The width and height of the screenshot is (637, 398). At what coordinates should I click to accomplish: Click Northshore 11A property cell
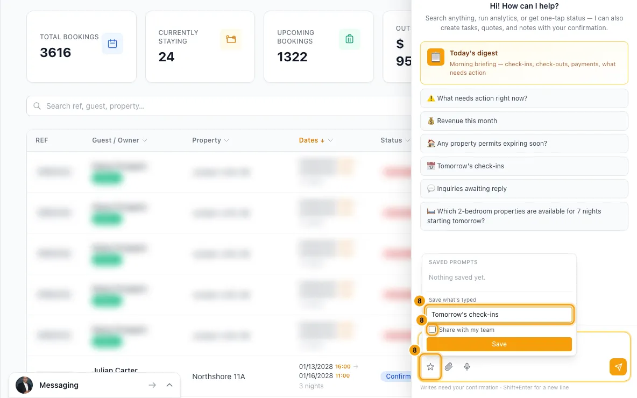tap(218, 376)
